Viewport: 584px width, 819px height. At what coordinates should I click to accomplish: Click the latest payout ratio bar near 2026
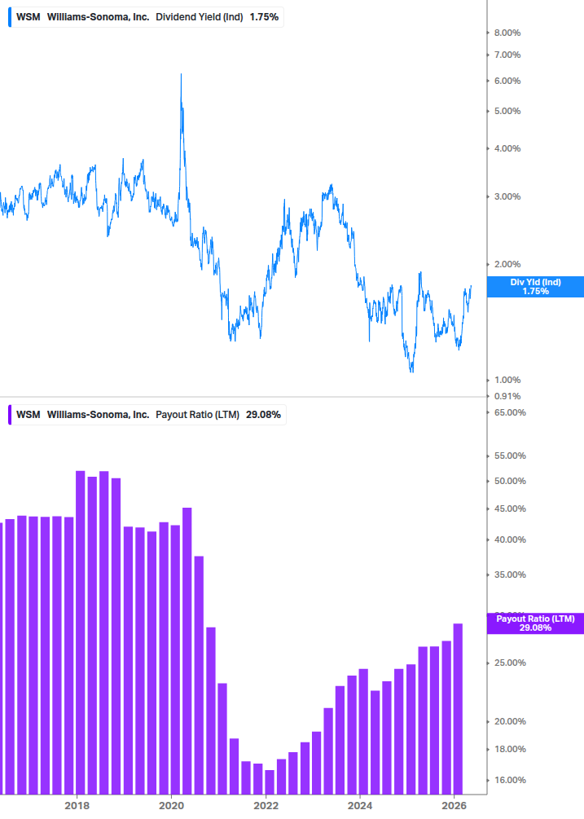[458, 709]
